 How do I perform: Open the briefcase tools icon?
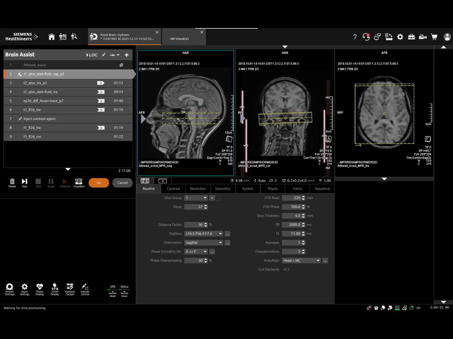tap(411, 37)
